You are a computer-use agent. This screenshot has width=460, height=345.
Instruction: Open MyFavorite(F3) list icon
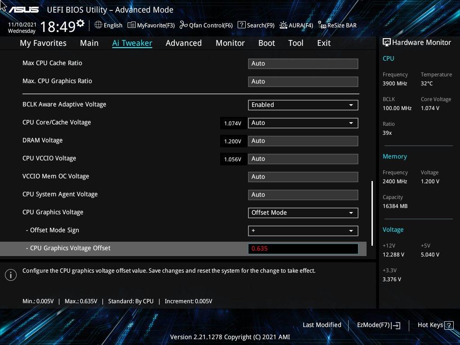pyautogui.click(x=132, y=25)
